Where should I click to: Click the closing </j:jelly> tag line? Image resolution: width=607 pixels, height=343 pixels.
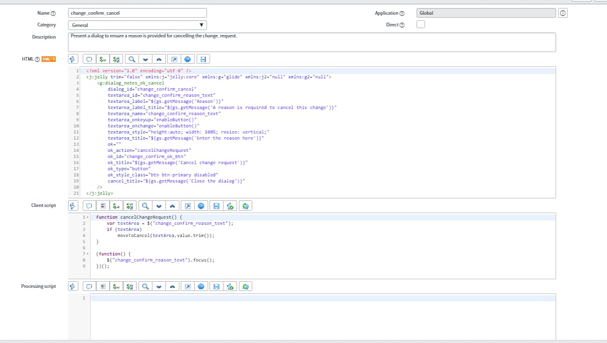(99, 193)
